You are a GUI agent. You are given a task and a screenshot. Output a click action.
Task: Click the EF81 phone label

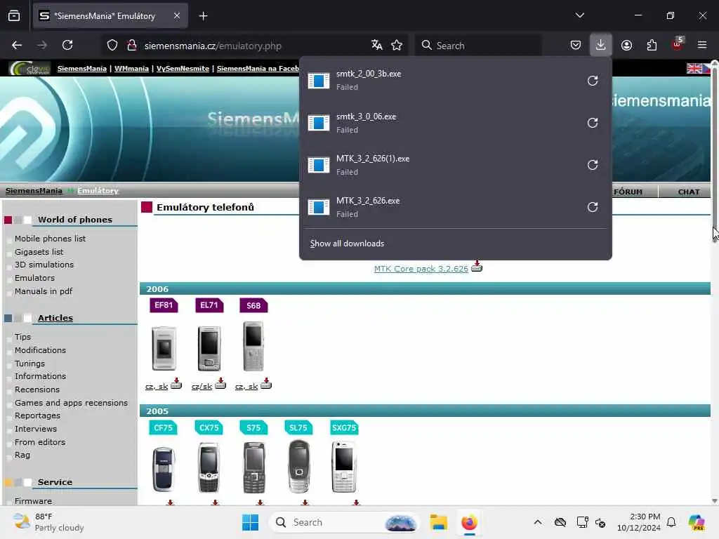coord(164,305)
